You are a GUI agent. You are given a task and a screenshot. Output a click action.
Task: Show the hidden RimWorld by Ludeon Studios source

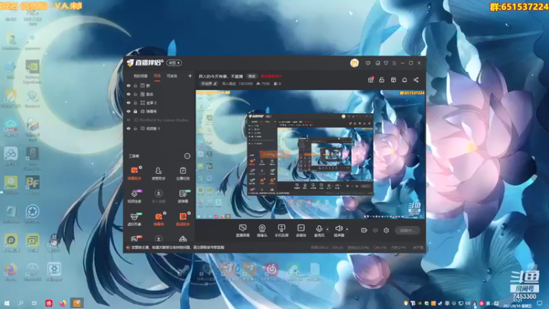(128, 119)
